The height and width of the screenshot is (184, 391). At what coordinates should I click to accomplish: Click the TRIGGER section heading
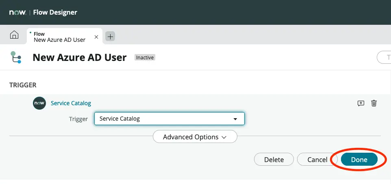(x=23, y=85)
